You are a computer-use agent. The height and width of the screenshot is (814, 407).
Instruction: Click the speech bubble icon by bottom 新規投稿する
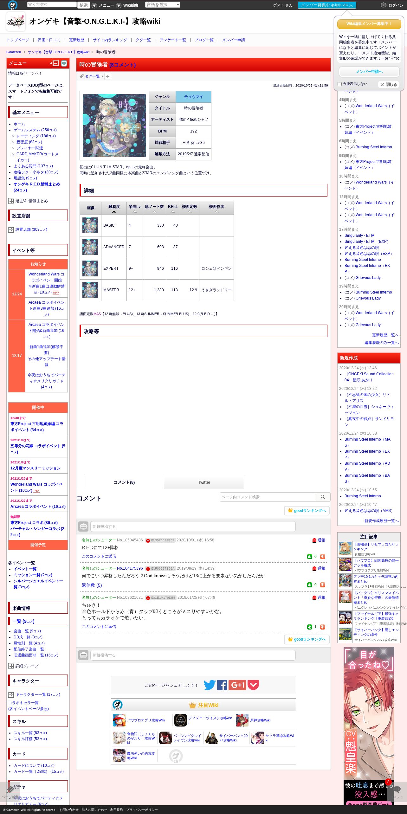(x=83, y=655)
